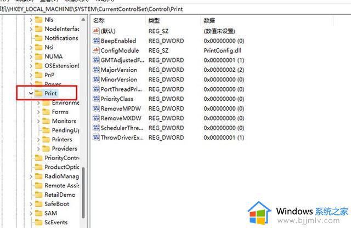Click the ConfigModule string value icon
The height and width of the screenshot is (228, 351).
point(96,50)
